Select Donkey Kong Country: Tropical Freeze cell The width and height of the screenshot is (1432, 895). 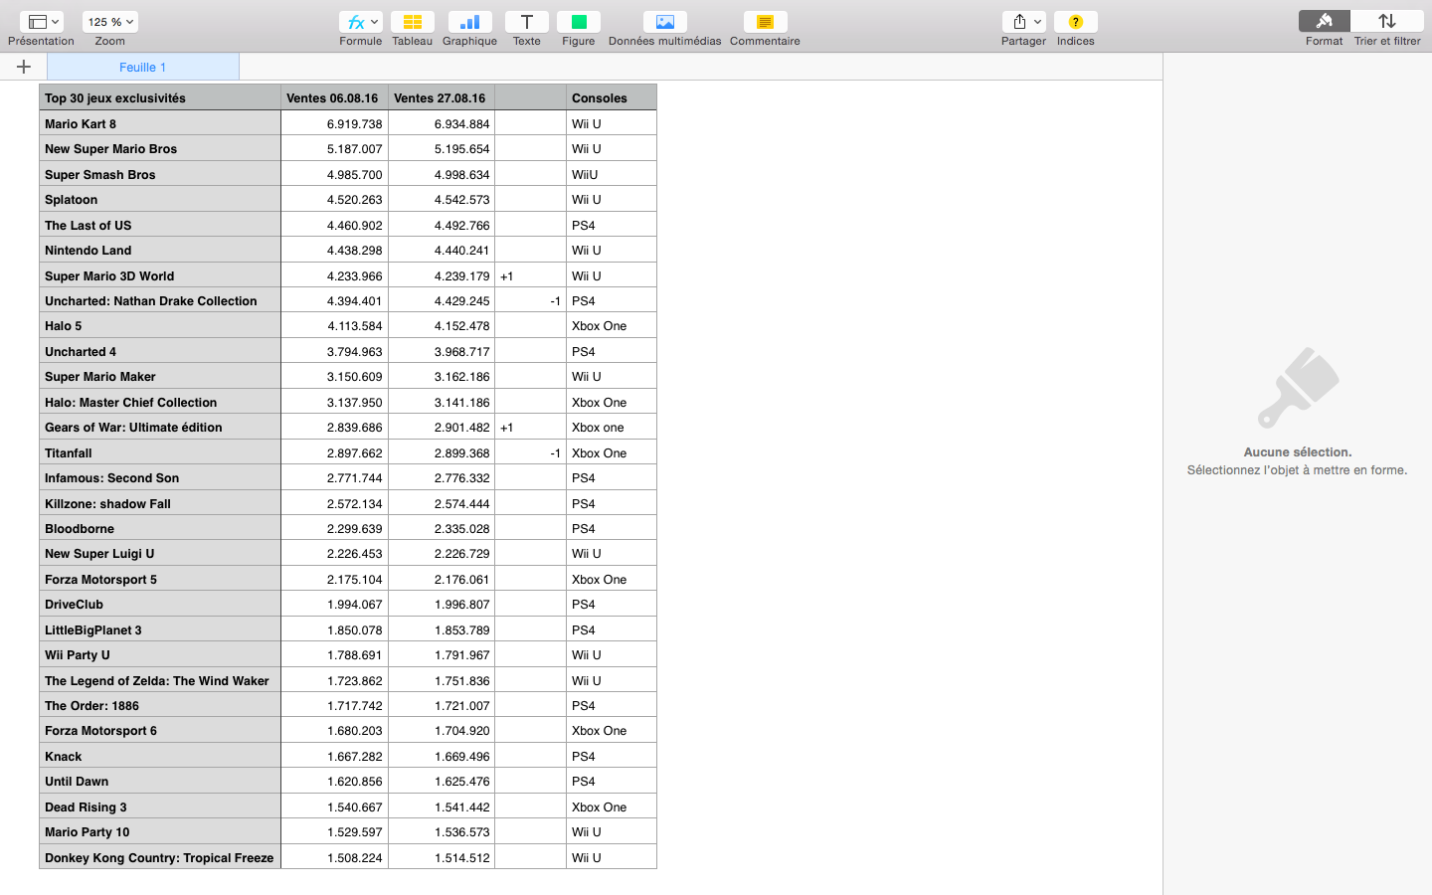coord(160,857)
